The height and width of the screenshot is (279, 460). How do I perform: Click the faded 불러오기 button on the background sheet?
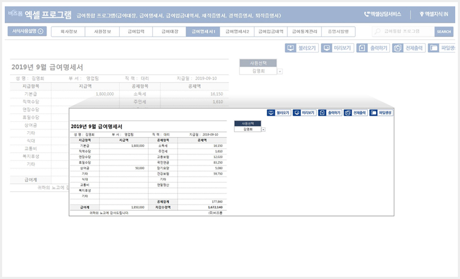[x=302, y=48]
